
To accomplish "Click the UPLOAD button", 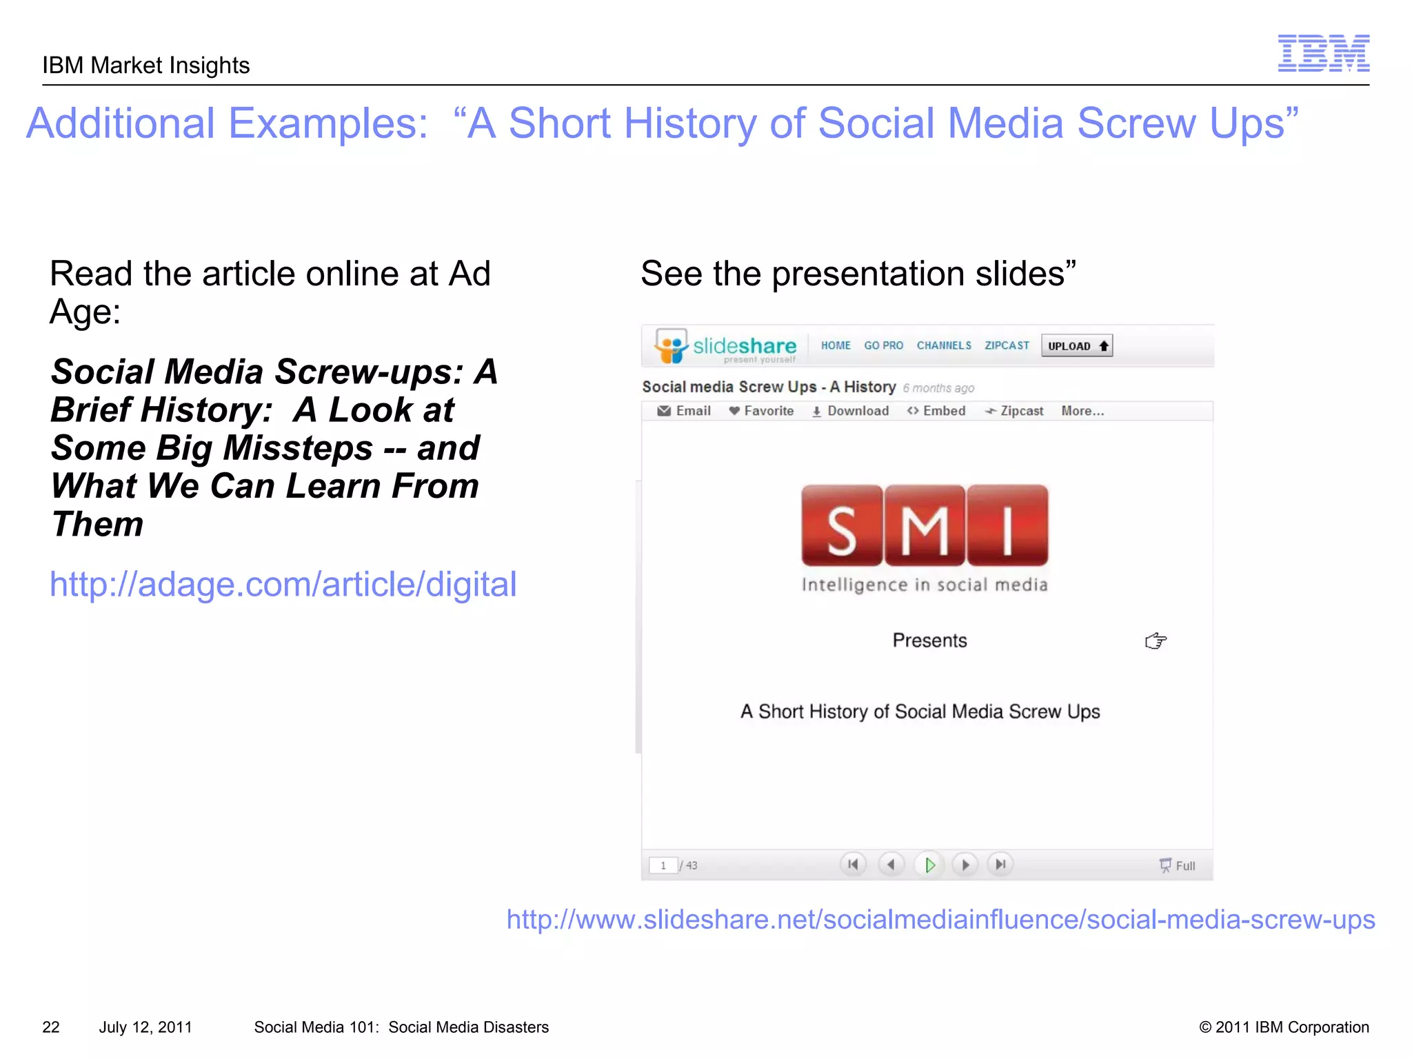I will (1077, 346).
